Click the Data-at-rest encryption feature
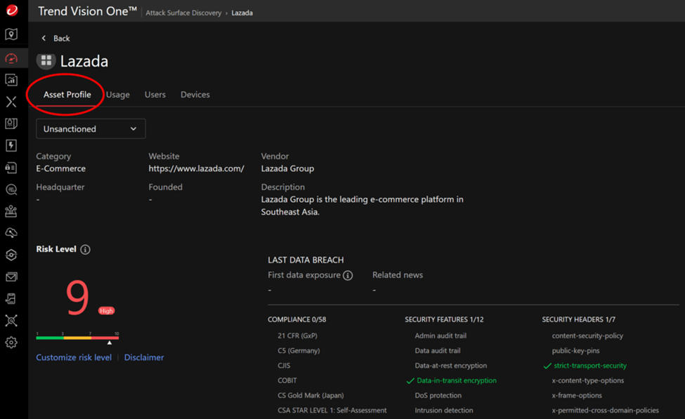 (451, 366)
